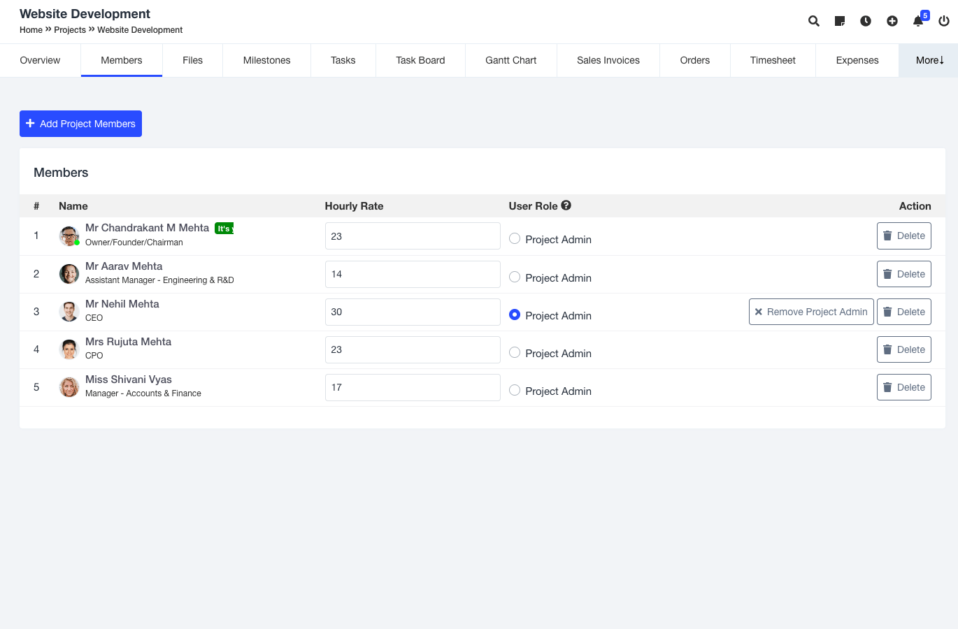Select Project Admin for Mr Aarav Mehta
The height and width of the screenshot is (629, 958).
click(x=515, y=277)
